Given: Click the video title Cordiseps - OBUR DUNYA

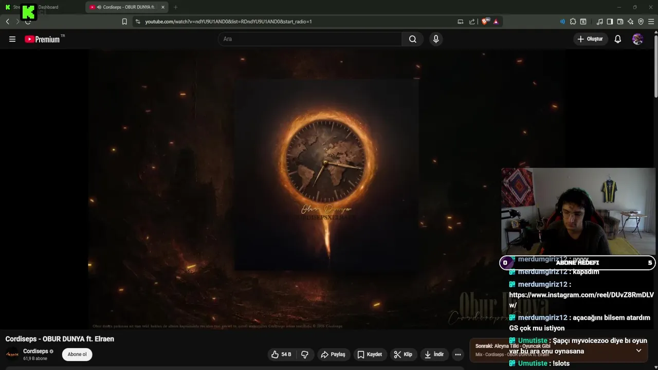Looking at the screenshot, I should pyautogui.click(x=60, y=339).
